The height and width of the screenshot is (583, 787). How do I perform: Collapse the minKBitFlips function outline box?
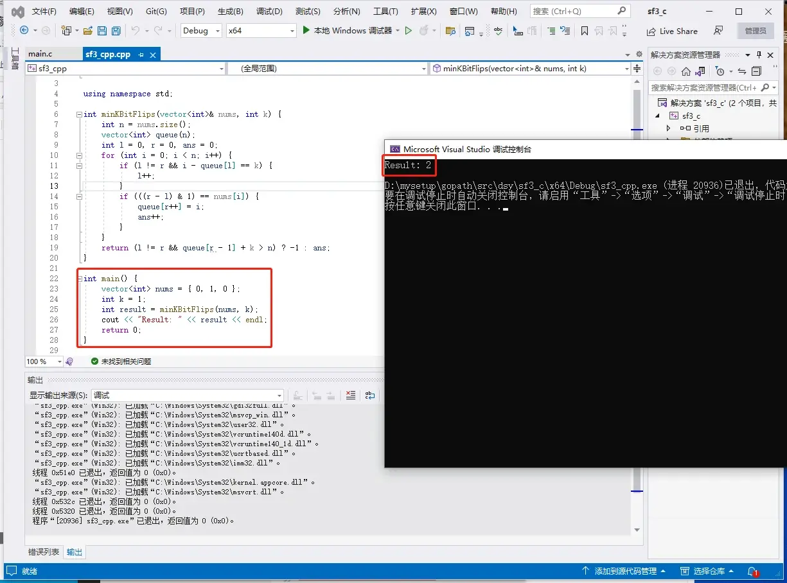79,114
